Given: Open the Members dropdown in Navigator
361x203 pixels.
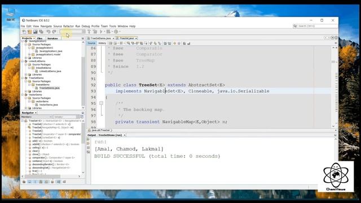Looking at the screenshot, I should [36, 117].
